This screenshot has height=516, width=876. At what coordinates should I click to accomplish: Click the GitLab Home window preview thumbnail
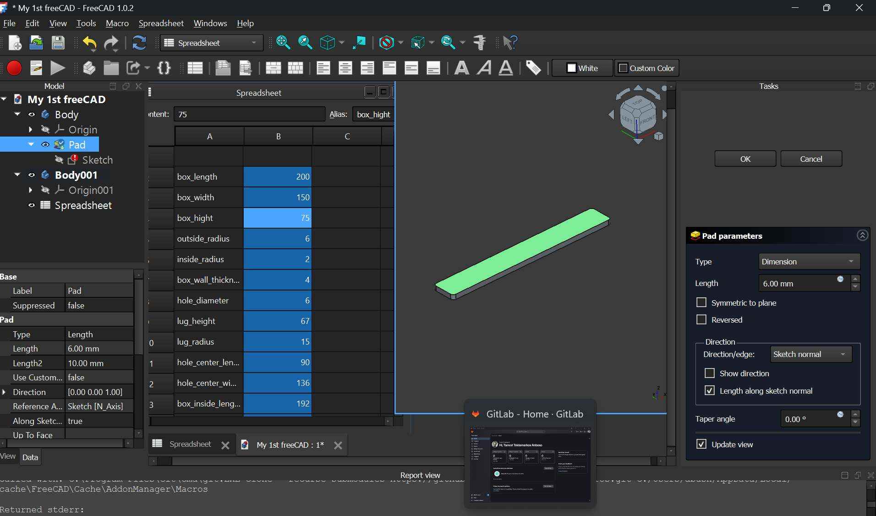point(530,464)
